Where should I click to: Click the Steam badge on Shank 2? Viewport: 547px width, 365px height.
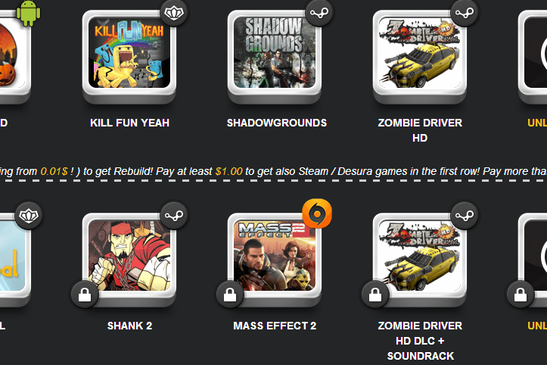click(x=174, y=216)
